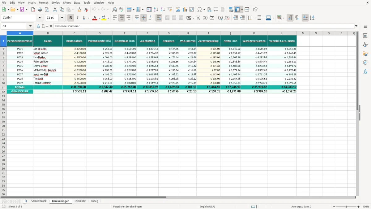Sort descending with the Z-A icon
Screen dimensions: 371x209
tap(163, 10)
